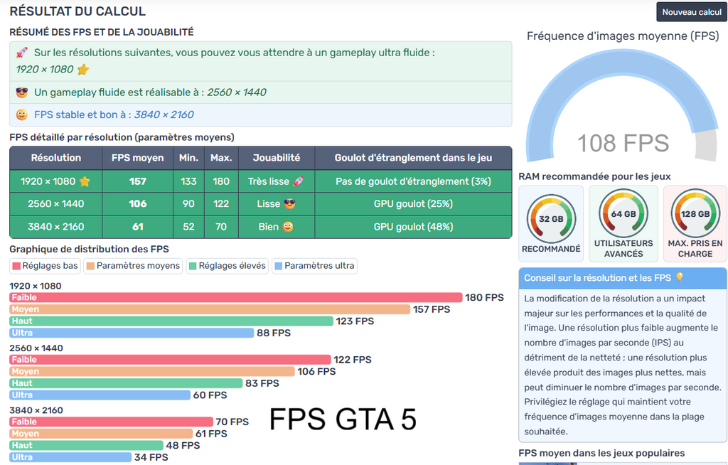The height and width of the screenshot is (465, 728).
Task: Click the star next to 1920 × 1080 in table
Action: point(85,181)
